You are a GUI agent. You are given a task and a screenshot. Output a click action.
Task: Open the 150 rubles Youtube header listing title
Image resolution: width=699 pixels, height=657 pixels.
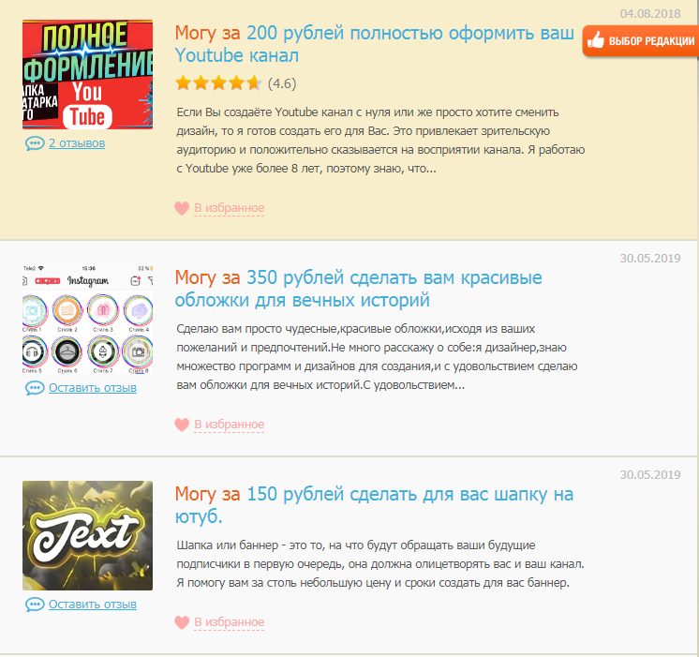coord(374,505)
